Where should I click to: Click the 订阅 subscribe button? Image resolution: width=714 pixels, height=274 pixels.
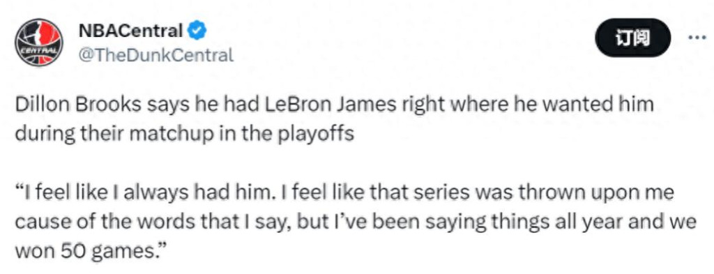633,38
